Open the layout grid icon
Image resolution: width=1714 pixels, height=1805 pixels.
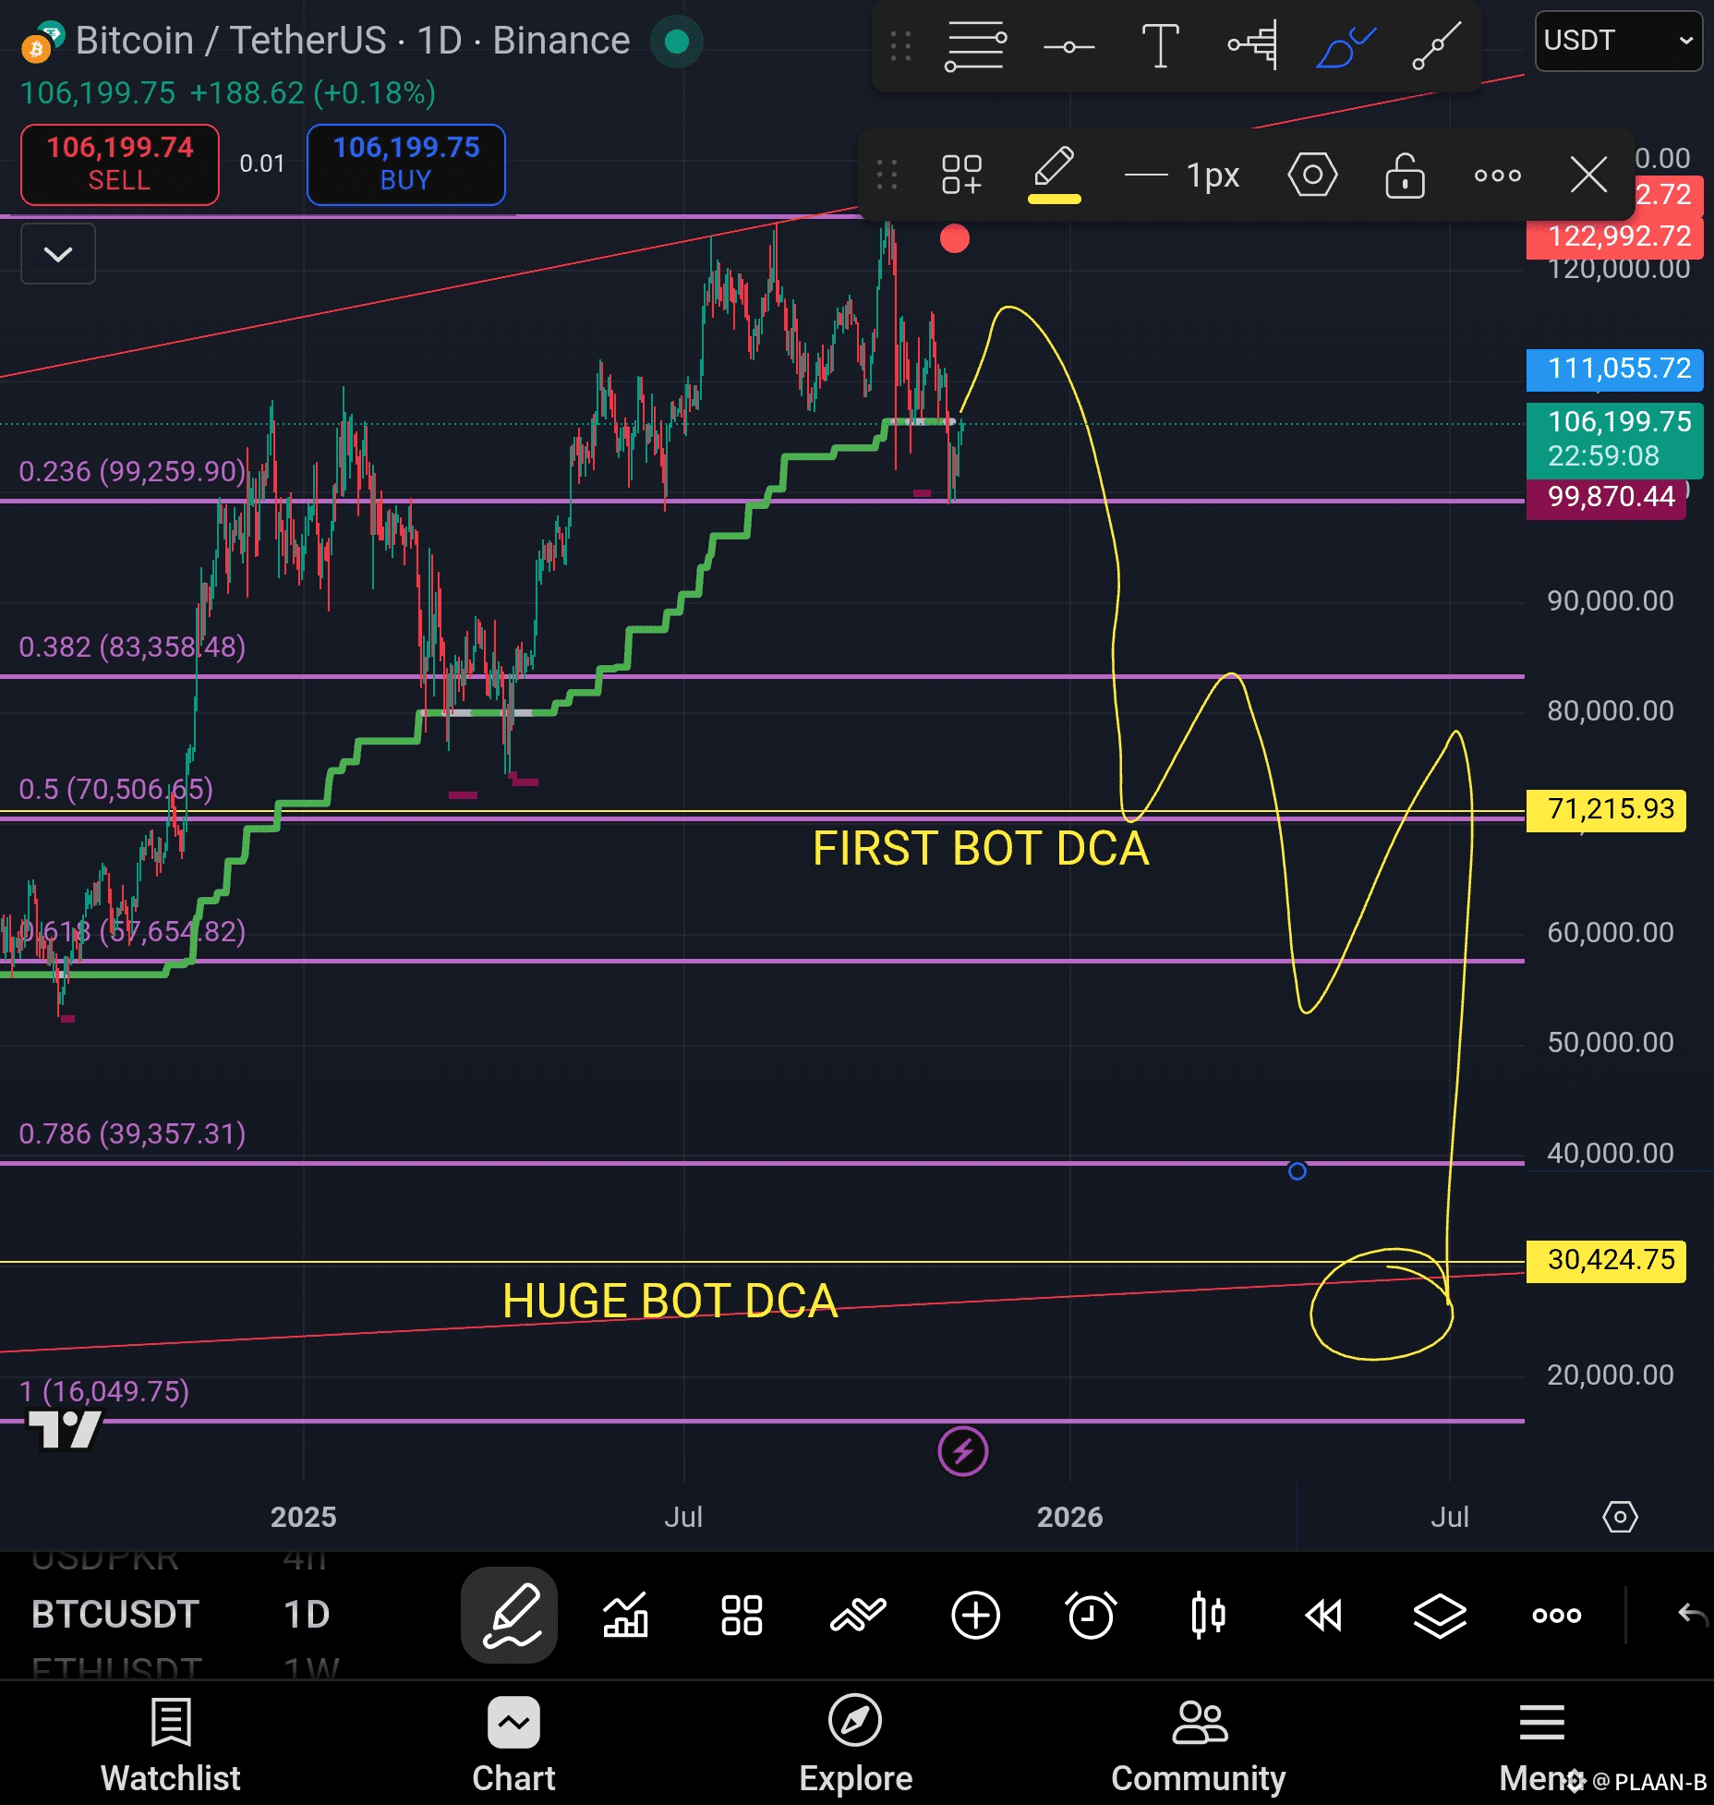742,1615
